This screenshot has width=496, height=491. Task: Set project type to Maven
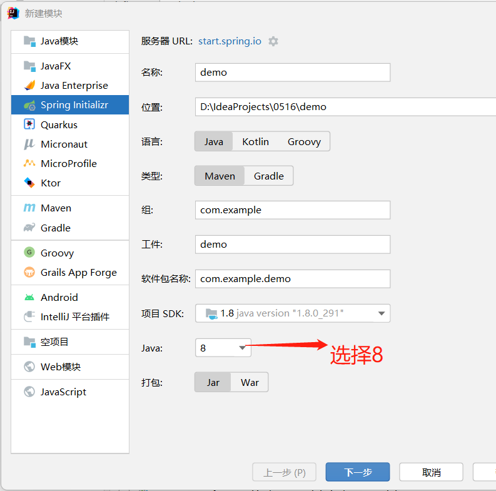pos(220,176)
